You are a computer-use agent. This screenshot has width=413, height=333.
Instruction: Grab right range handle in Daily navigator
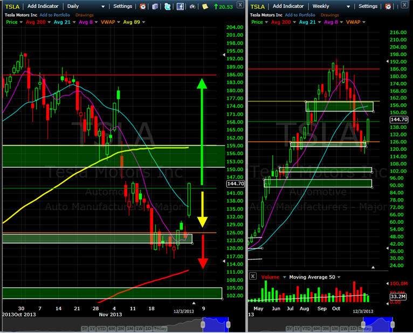[228, 324]
